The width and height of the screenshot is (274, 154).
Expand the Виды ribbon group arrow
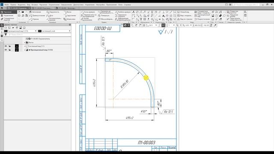coord(208,22)
